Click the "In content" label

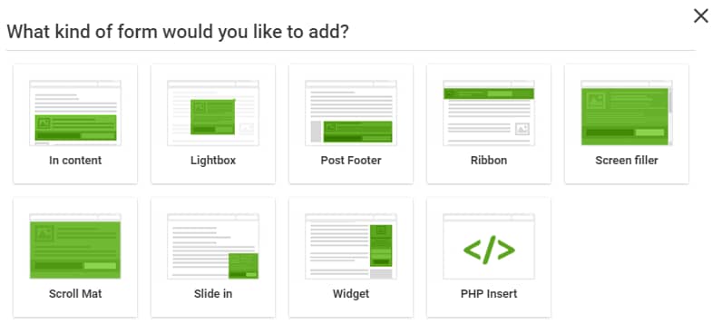[x=75, y=160]
